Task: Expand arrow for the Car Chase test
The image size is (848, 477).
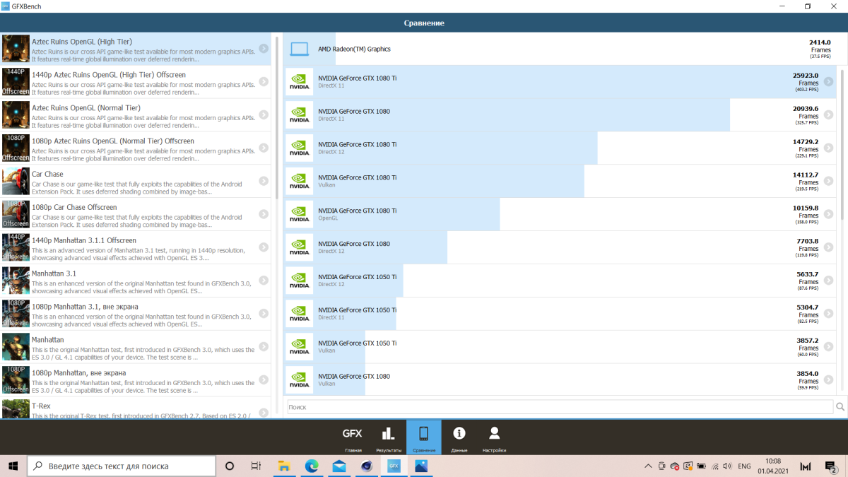Action: pyautogui.click(x=263, y=181)
